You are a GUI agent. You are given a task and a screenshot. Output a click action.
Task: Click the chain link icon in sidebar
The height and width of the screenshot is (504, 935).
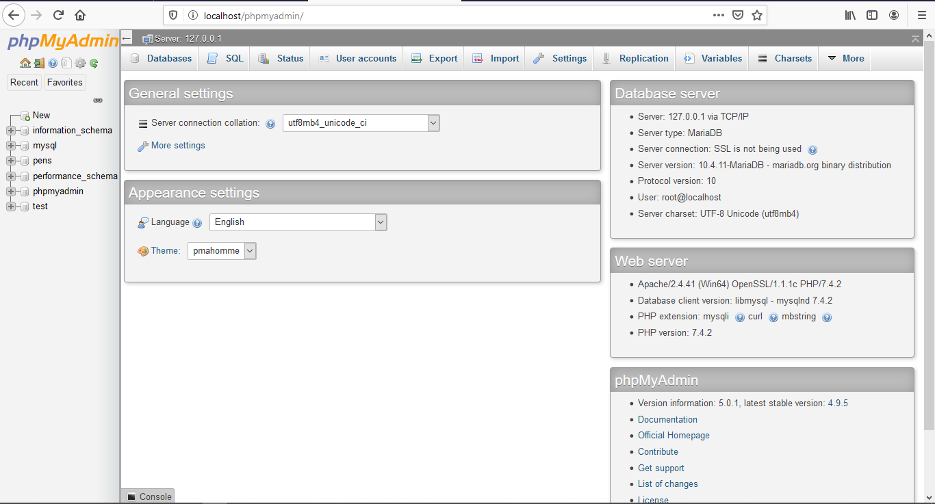pos(98,100)
